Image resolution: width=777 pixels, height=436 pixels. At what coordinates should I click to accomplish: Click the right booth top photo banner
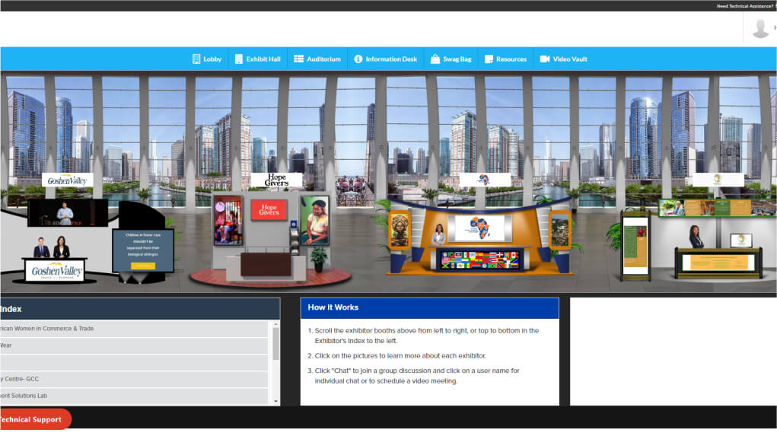click(716, 208)
